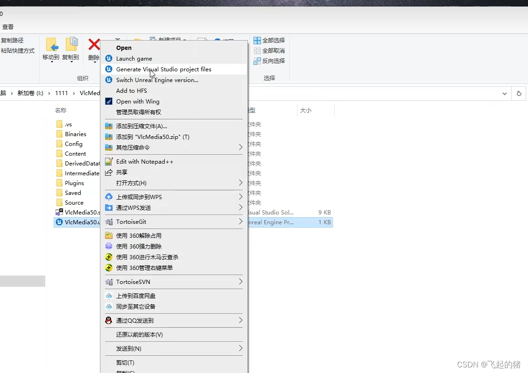
Task: Open the address bar history dropdown
Action: (505, 94)
